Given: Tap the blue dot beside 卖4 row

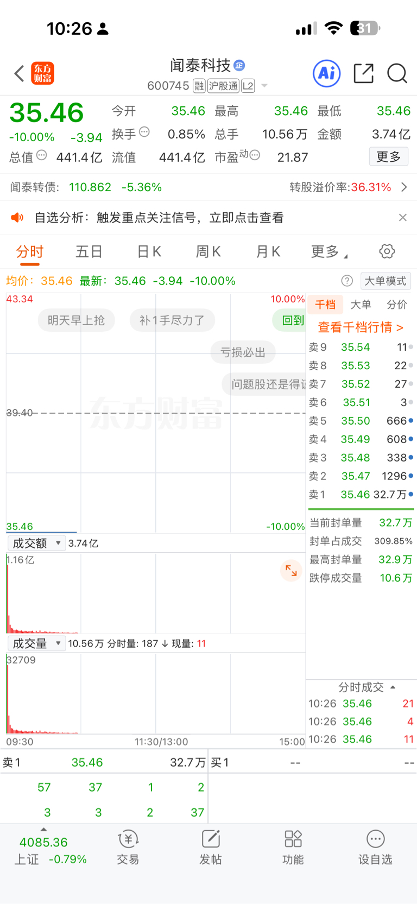Looking at the screenshot, I should click(411, 439).
